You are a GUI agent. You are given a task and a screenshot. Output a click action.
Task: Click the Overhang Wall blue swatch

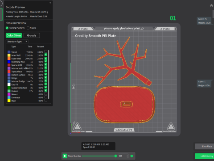[9, 62]
